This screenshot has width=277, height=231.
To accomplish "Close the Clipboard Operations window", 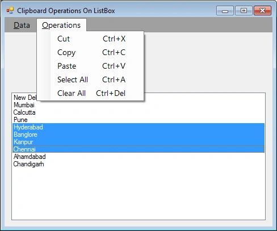I will coord(262,10).
